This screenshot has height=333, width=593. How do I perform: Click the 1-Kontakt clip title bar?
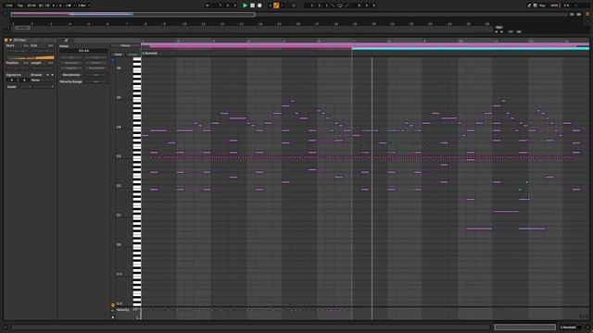coord(365,54)
